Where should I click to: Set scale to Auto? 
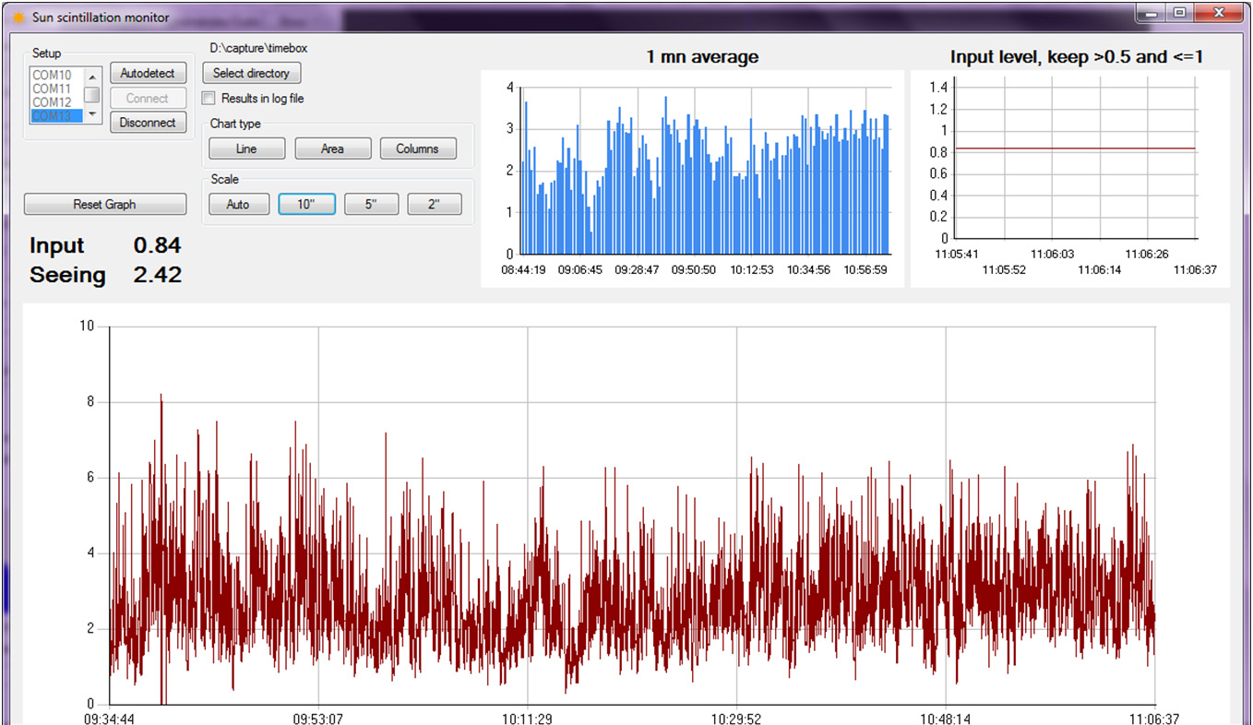click(x=238, y=204)
